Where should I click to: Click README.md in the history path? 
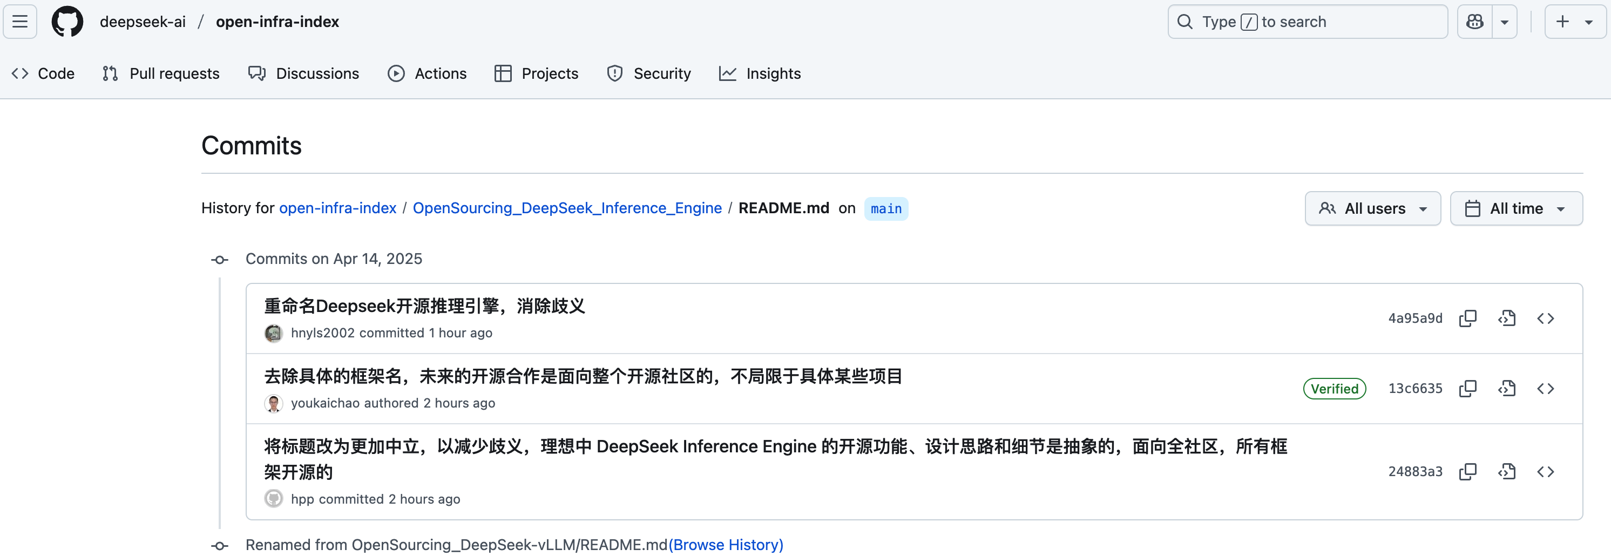tap(783, 208)
